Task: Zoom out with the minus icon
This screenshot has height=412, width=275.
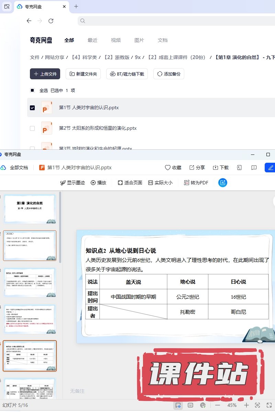Action: coord(218,405)
